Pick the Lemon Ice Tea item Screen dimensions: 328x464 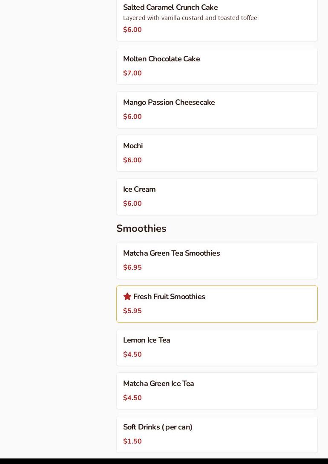[147, 340]
